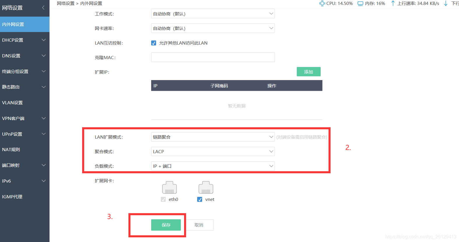Click the LAN互访控制 label
Screen dimensions: 459x242
point(109,43)
